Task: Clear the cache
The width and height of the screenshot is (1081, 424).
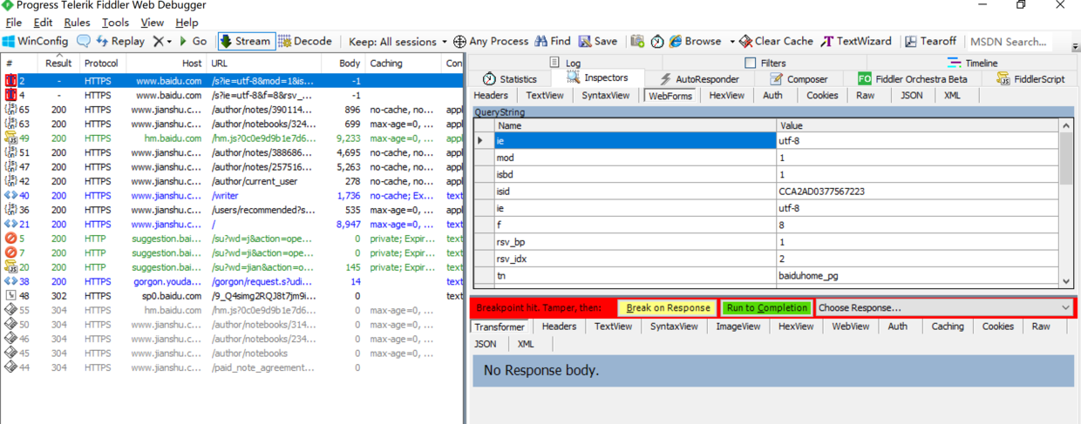Action: (776, 41)
